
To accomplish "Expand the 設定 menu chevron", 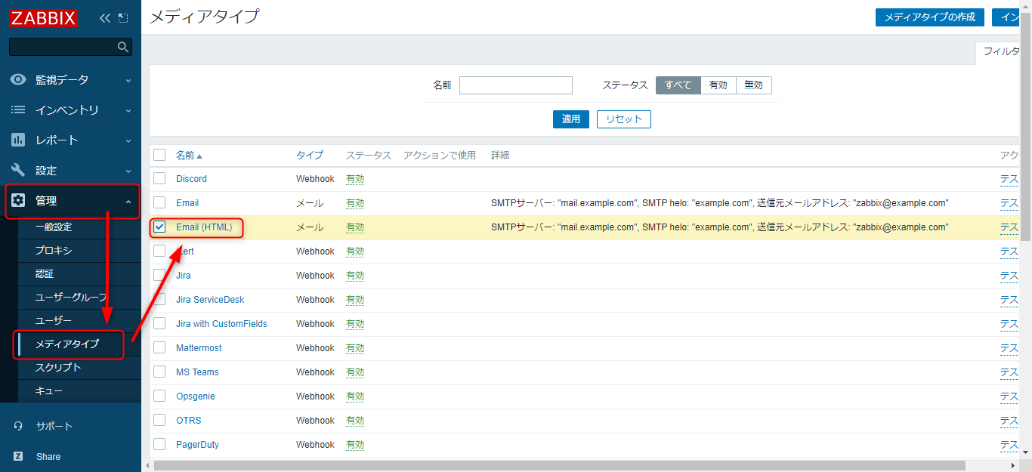I will coord(128,171).
